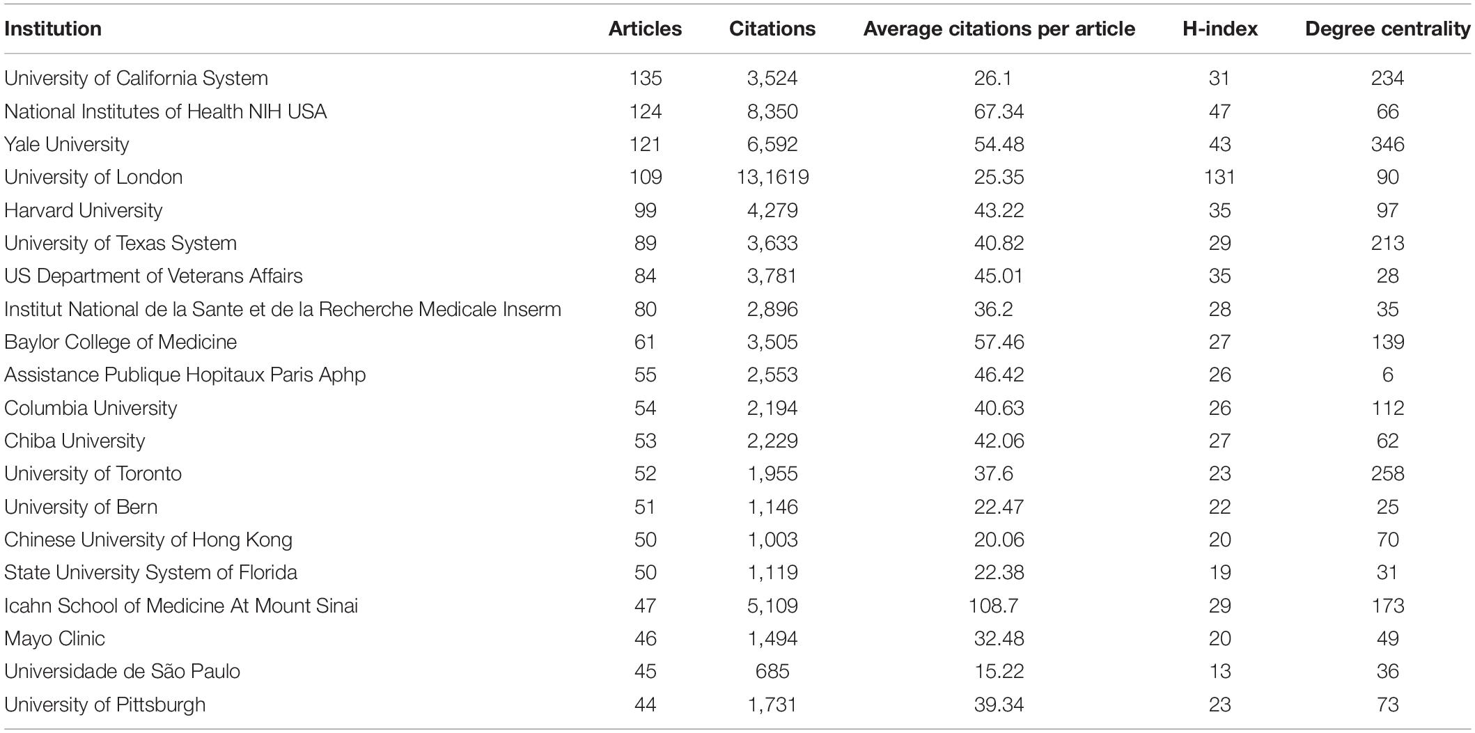Click citations value 3,633

pos(772,243)
